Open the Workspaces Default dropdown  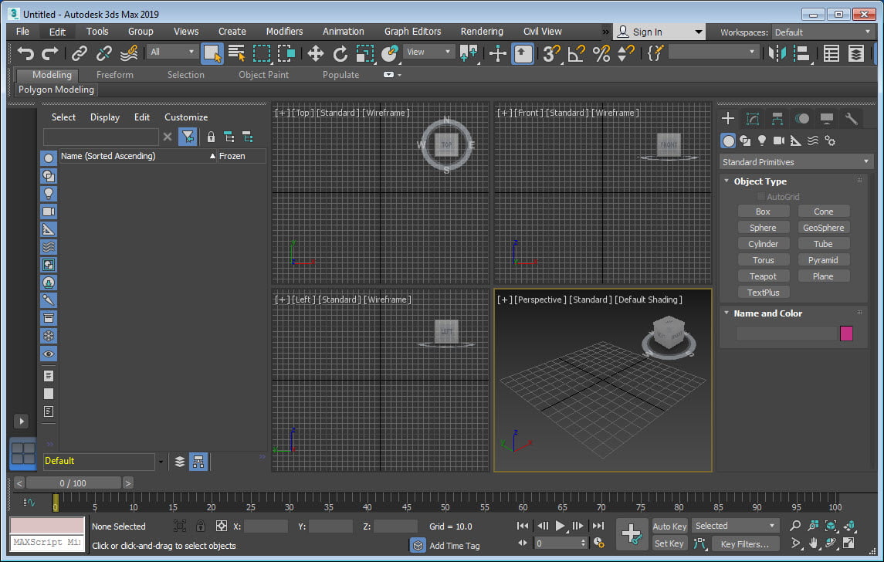click(x=822, y=32)
